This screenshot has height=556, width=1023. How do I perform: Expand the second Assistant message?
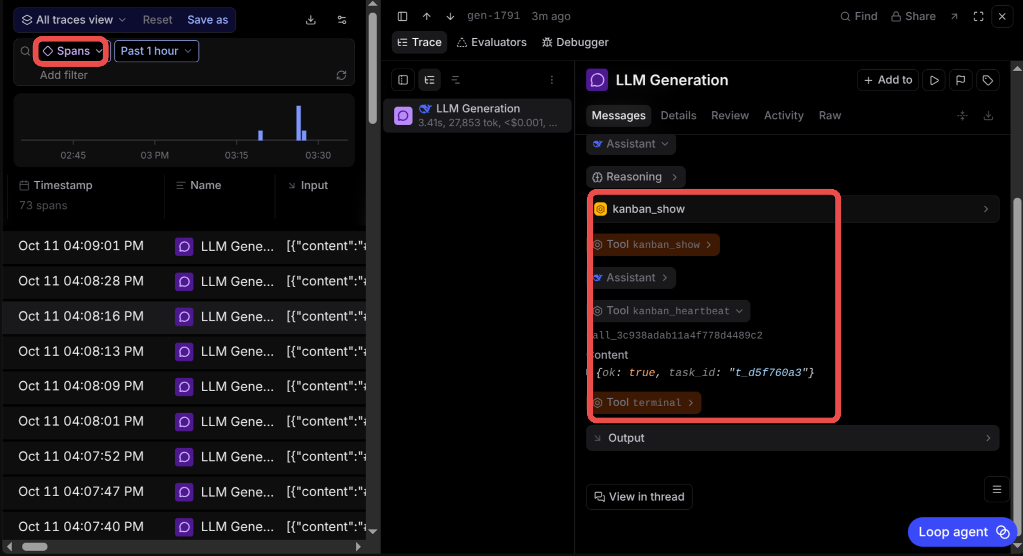pyautogui.click(x=632, y=277)
